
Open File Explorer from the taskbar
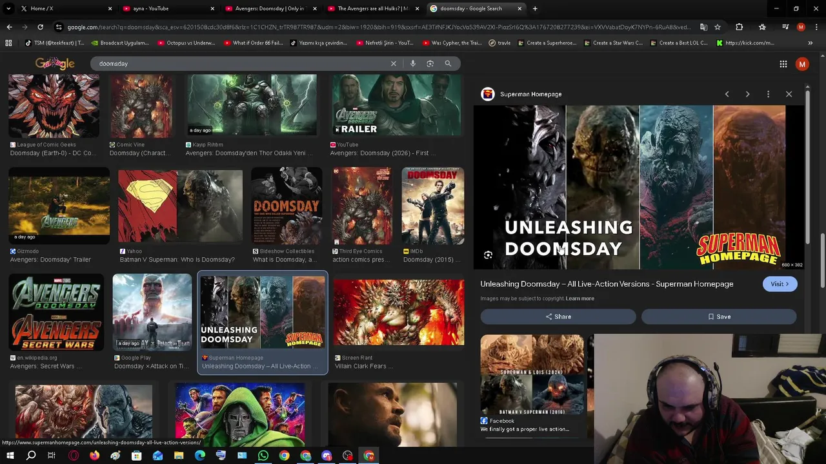(x=179, y=456)
